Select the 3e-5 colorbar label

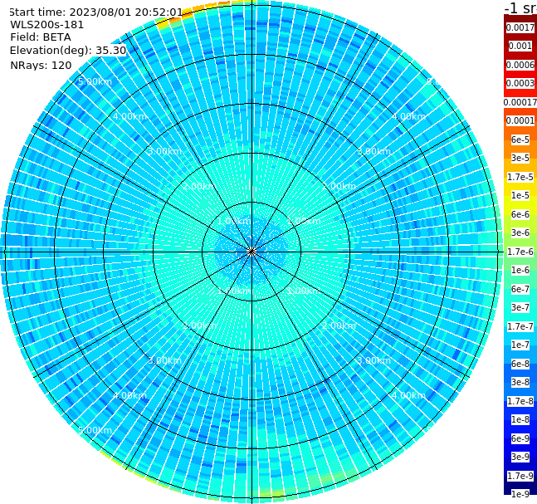(x=520, y=158)
